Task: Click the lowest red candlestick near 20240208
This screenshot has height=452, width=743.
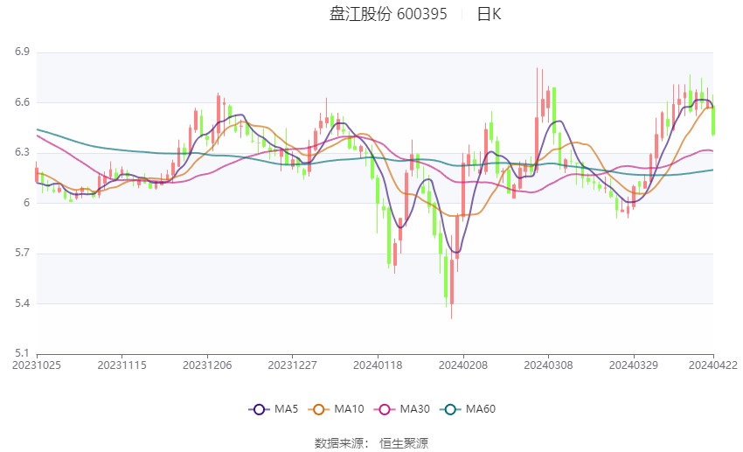Action: [452, 282]
